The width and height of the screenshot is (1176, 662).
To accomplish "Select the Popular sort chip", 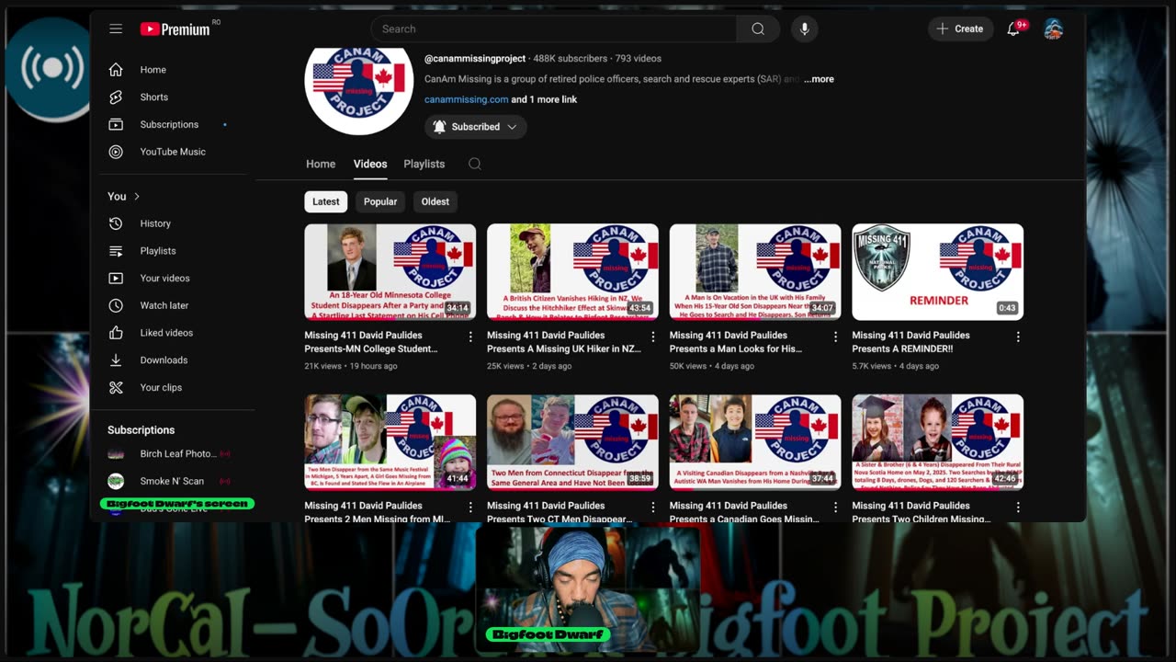I will click(x=380, y=201).
